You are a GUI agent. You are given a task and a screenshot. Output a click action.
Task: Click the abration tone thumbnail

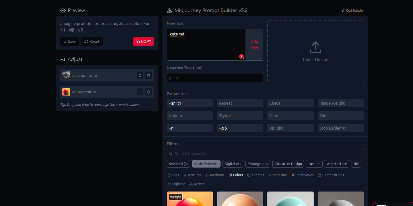click(66, 75)
